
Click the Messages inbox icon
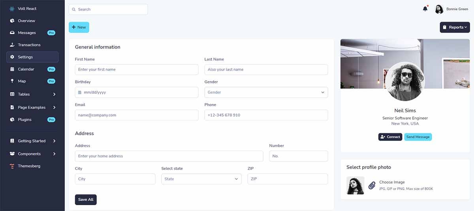pos(12,33)
